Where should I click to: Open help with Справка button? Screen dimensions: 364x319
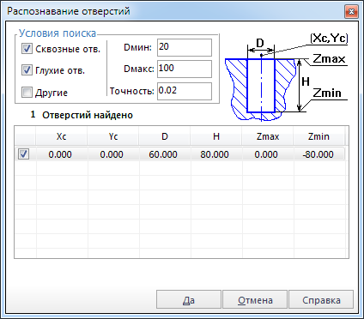coord(321,300)
